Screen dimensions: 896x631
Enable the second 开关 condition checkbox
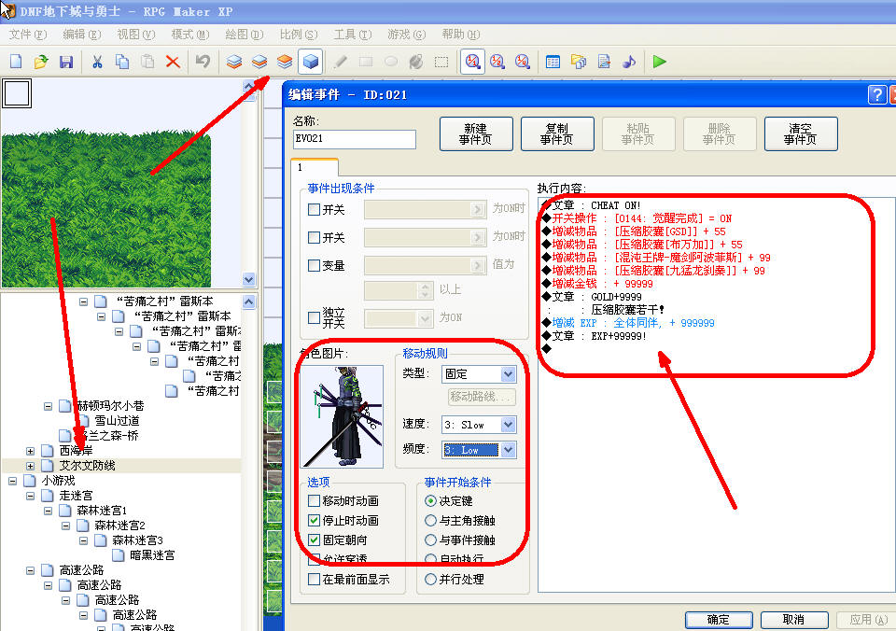[x=314, y=237]
